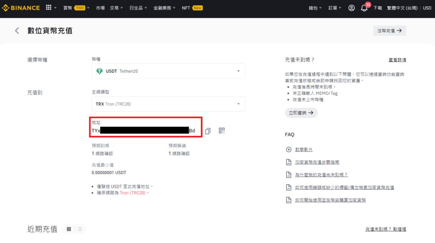
Task: Expand the 衍生品 dropdown menu
Action: click(x=138, y=8)
